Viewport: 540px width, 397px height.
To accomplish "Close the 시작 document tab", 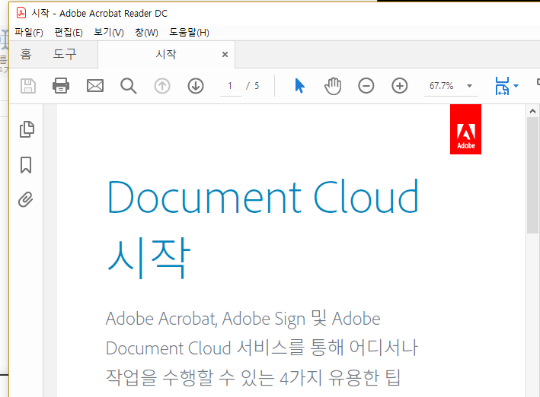I will coord(225,54).
